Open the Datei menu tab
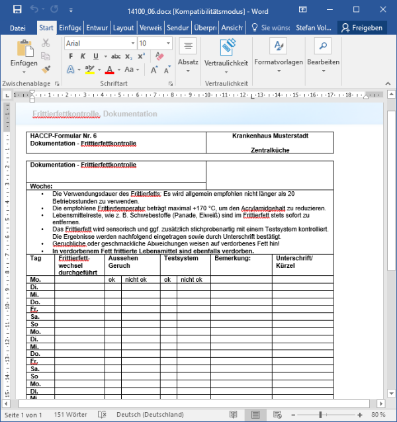Image resolution: width=397 pixels, height=422 pixels. click(18, 28)
